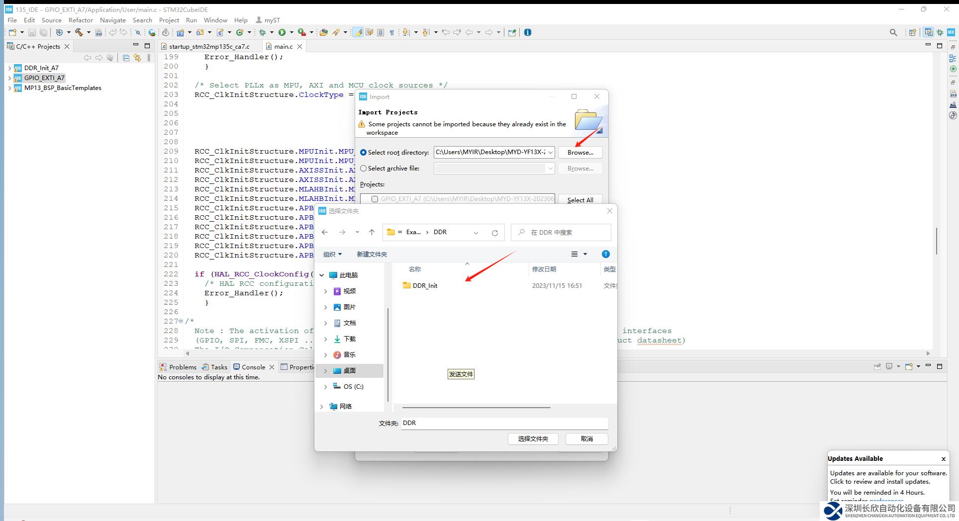Check the GPIO_EXTI_A7 project checkbox

[x=375, y=199]
